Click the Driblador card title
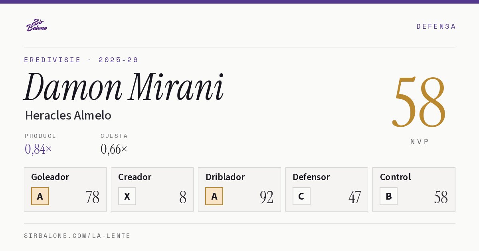 tap(225, 177)
